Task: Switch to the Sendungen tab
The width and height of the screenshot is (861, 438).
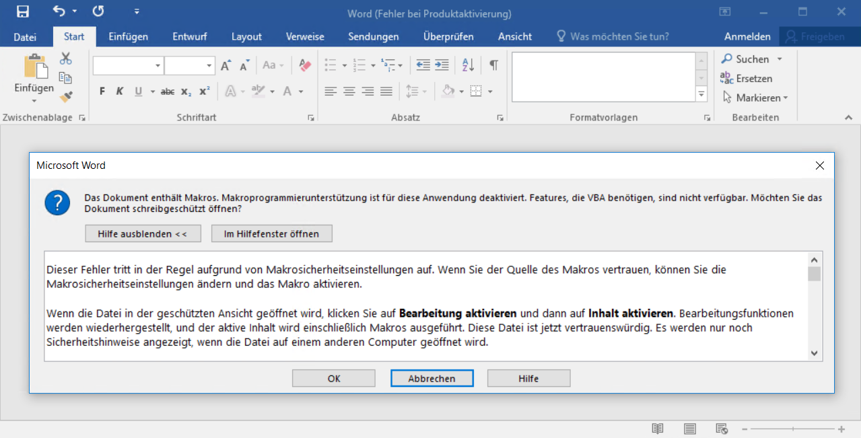Action: [x=374, y=36]
